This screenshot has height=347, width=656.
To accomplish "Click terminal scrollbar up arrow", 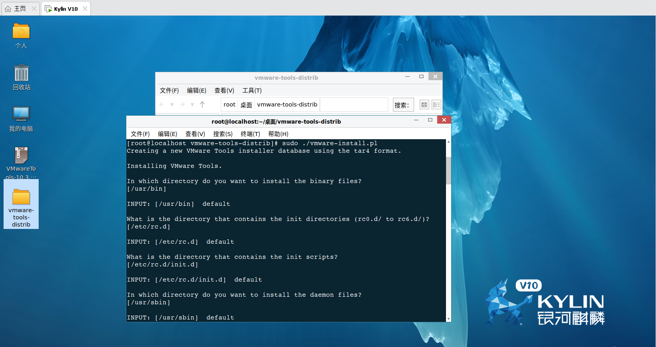I will click(448, 142).
